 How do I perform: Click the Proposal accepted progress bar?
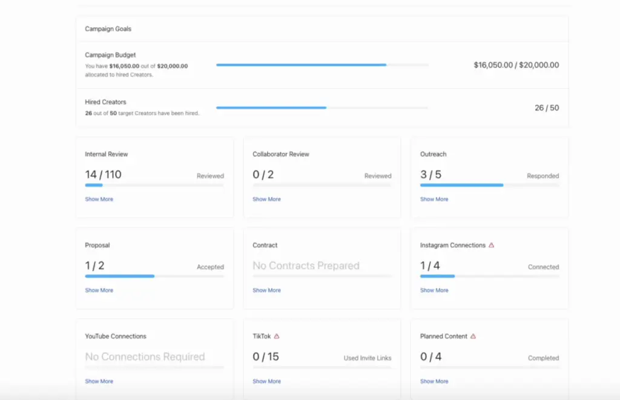coord(154,276)
